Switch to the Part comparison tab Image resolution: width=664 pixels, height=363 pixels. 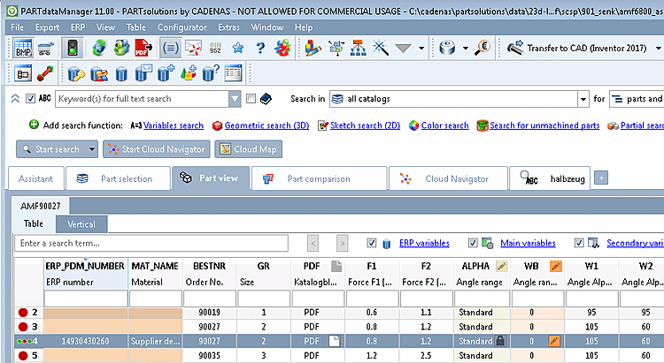pyautogui.click(x=320, y=178)
